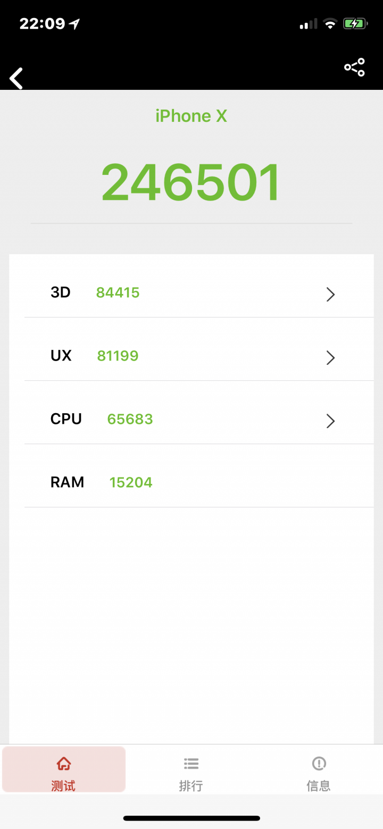Expand the 3D score details chevron
The width and height of the screenshot is (383, 829).
[x=330, y=294]
